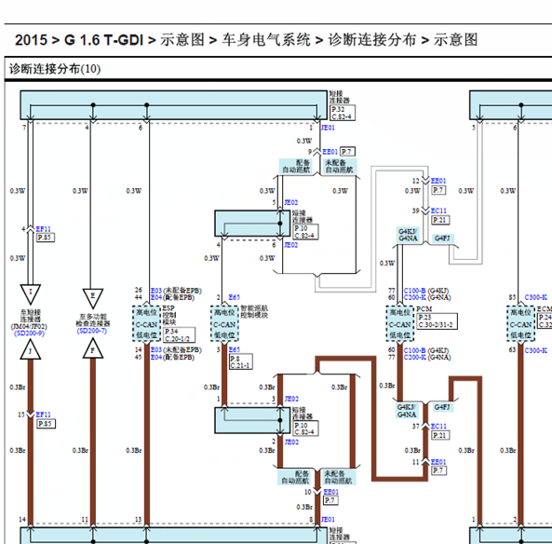
Task: Click the P.21 box under EC11 pin 39
Action: pos(440,220)
